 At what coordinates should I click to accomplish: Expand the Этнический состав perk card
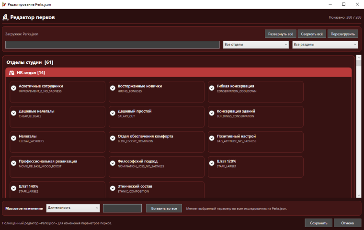pos(113,188)
